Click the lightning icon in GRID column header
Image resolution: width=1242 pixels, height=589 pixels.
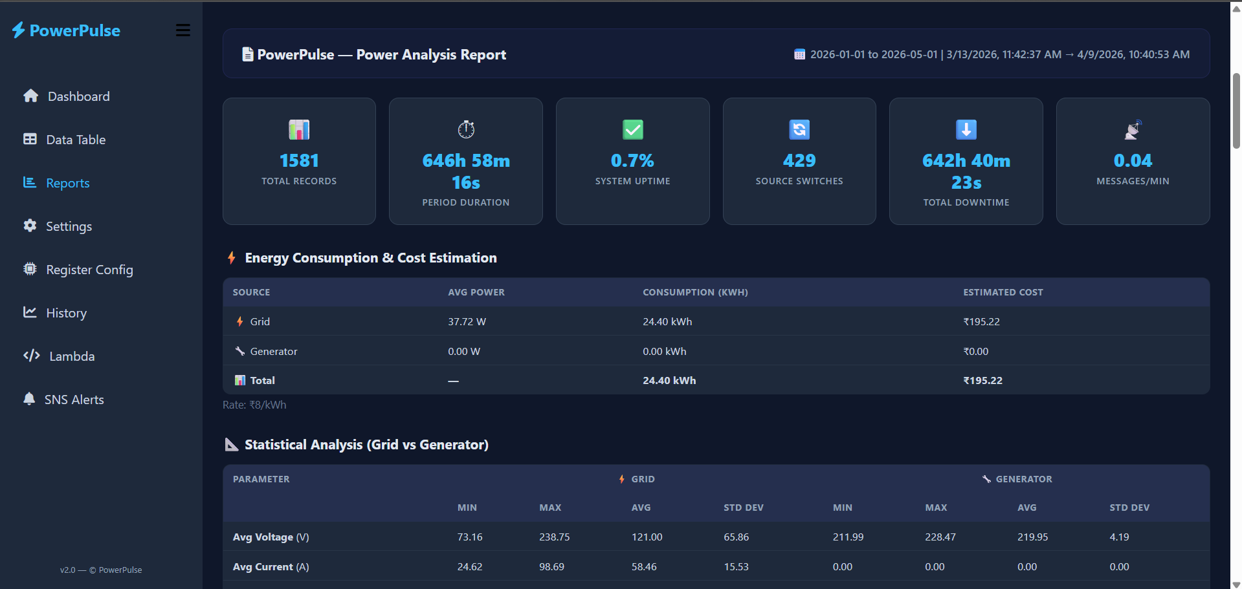(x=622, y=479)
